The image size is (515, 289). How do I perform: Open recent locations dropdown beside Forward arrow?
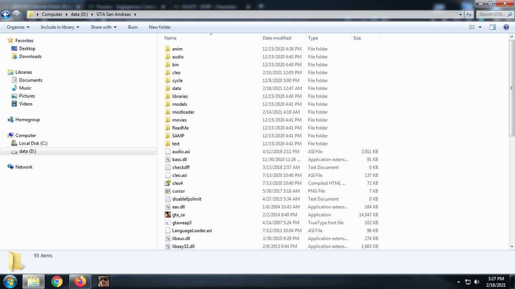coord(24,14)
